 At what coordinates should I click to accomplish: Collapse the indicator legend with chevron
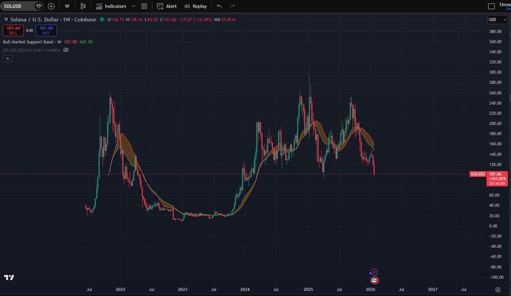point(7,59)
